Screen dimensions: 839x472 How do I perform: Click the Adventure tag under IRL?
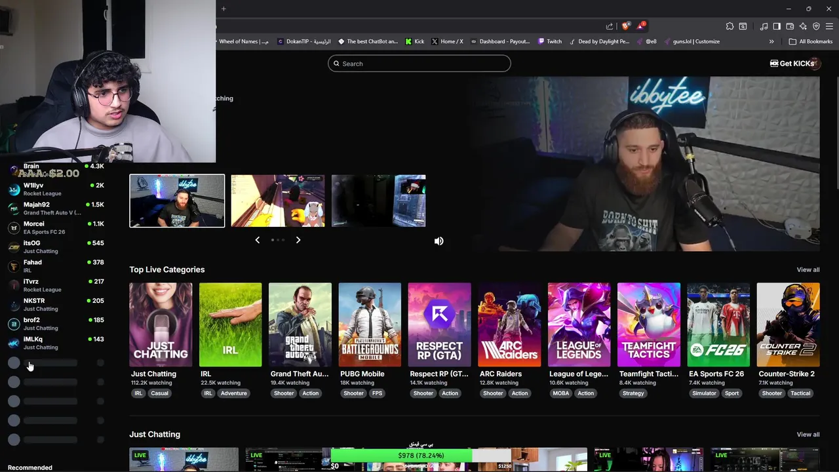(233, 393)
